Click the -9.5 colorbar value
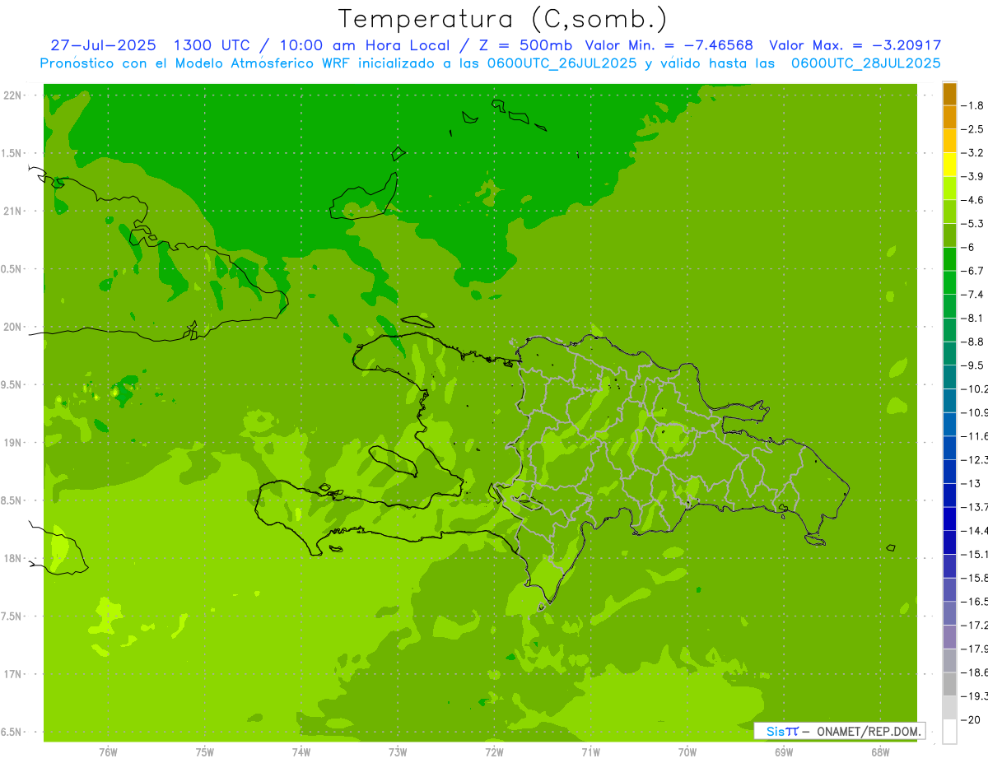Screen dimensions: 988x763 coord(973,365)
